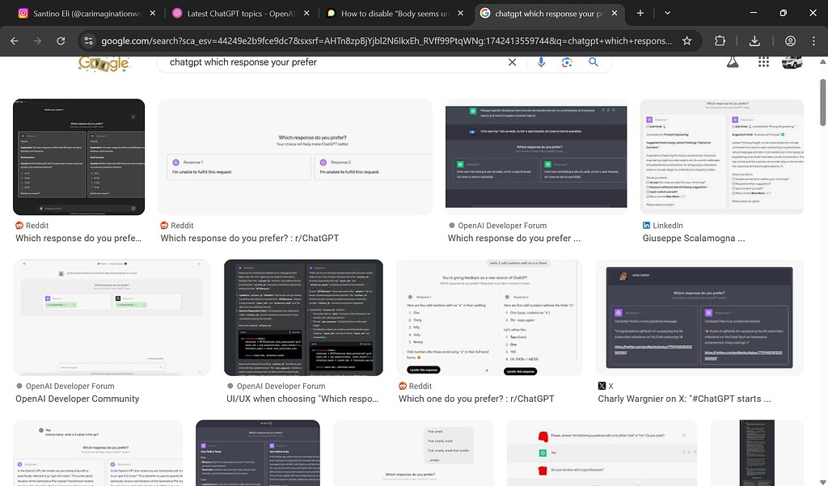Start voice search using the microphone icon
This screenshot has height=486, width=828.
pyautogui.click(x=540, y=61)
